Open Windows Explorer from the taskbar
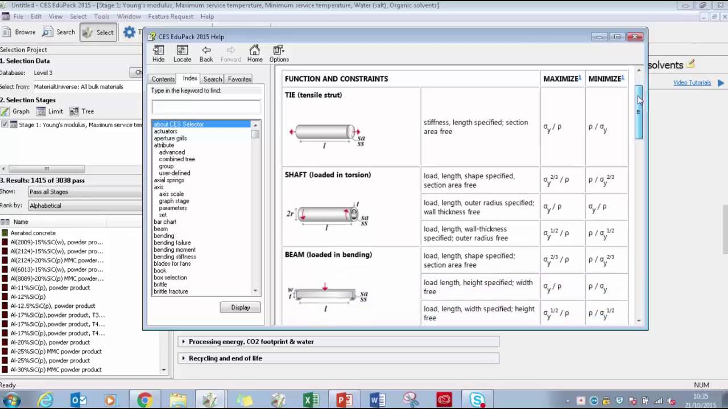 tap(177, 400)
